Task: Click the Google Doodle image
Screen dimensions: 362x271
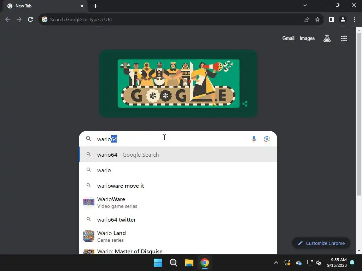Action: [x=179, y=83]
